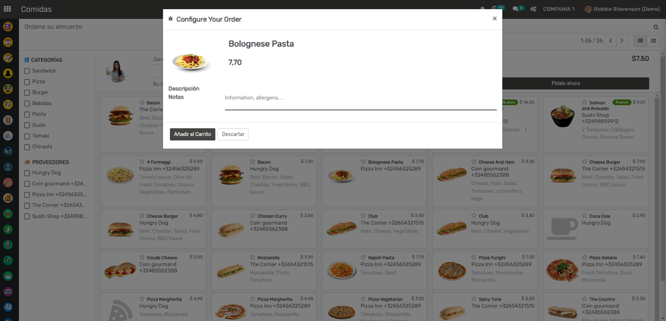Switch to list view icon
The height and width of the screenshot is (321, 666).
[x=653, y=41]
